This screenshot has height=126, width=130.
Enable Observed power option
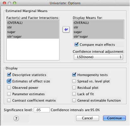click(x=9, y=88)
